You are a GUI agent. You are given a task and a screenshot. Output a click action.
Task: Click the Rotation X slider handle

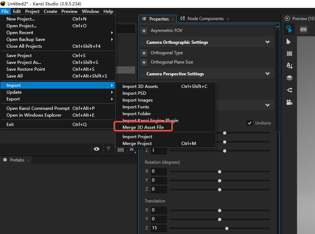(x=219, y=172)
